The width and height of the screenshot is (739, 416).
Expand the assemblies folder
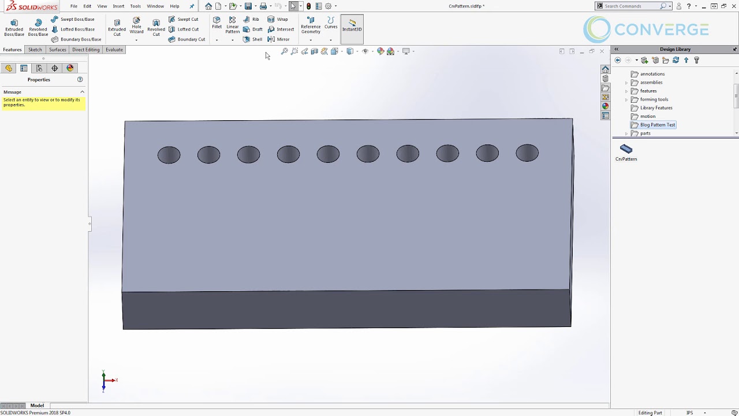tap(626, 83)
